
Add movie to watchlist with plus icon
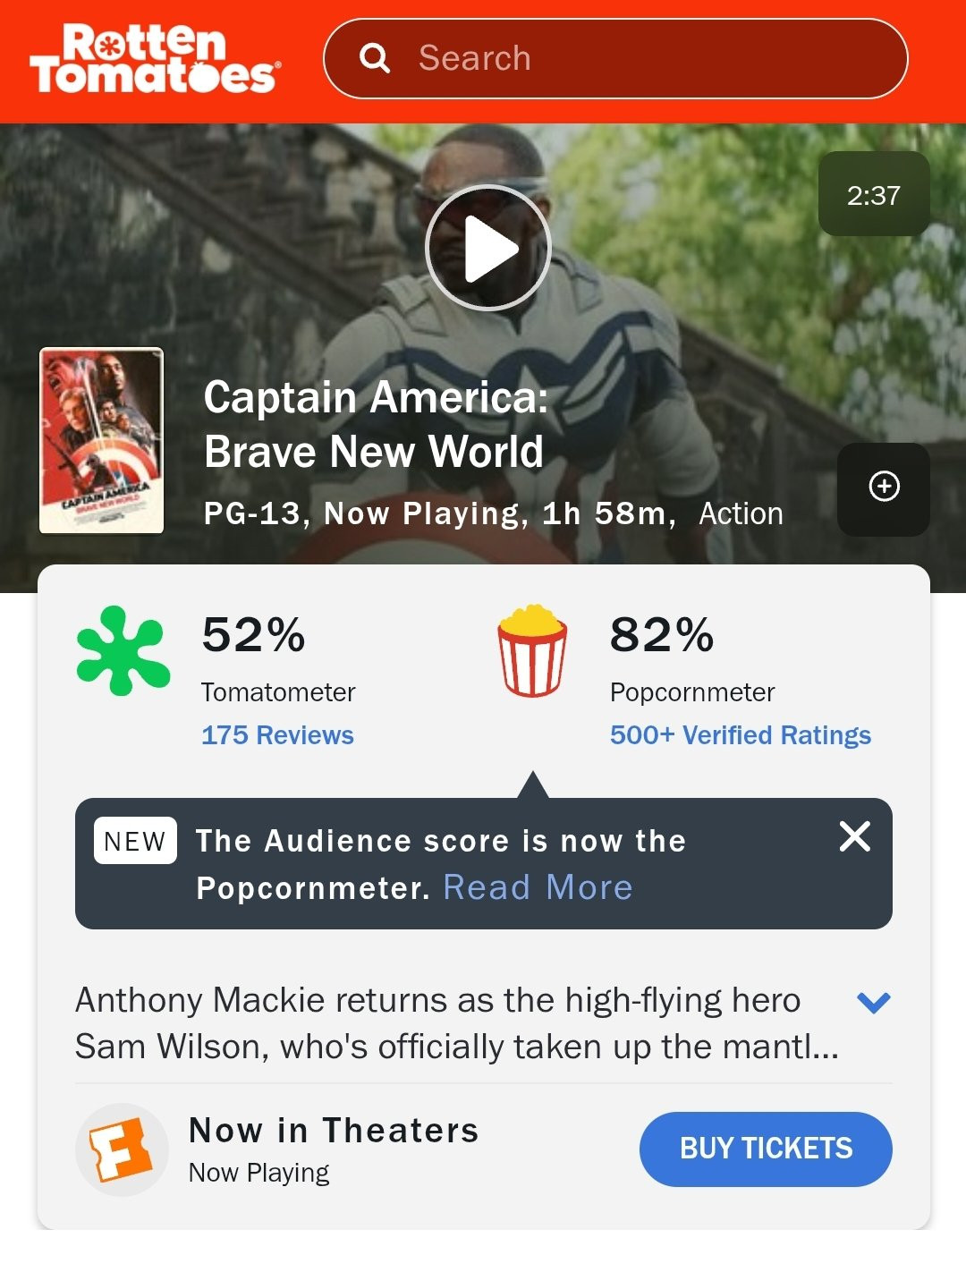884,488
